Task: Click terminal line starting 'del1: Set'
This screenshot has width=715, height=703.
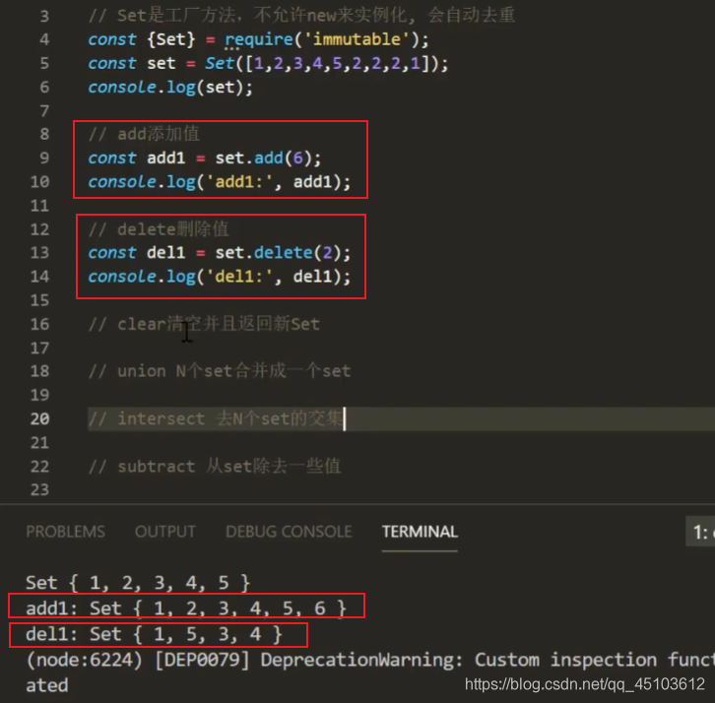Action: [x=154, y=634]
